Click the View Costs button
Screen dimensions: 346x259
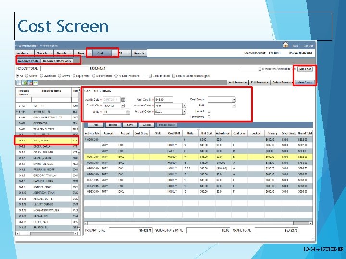tap(305, 82)
